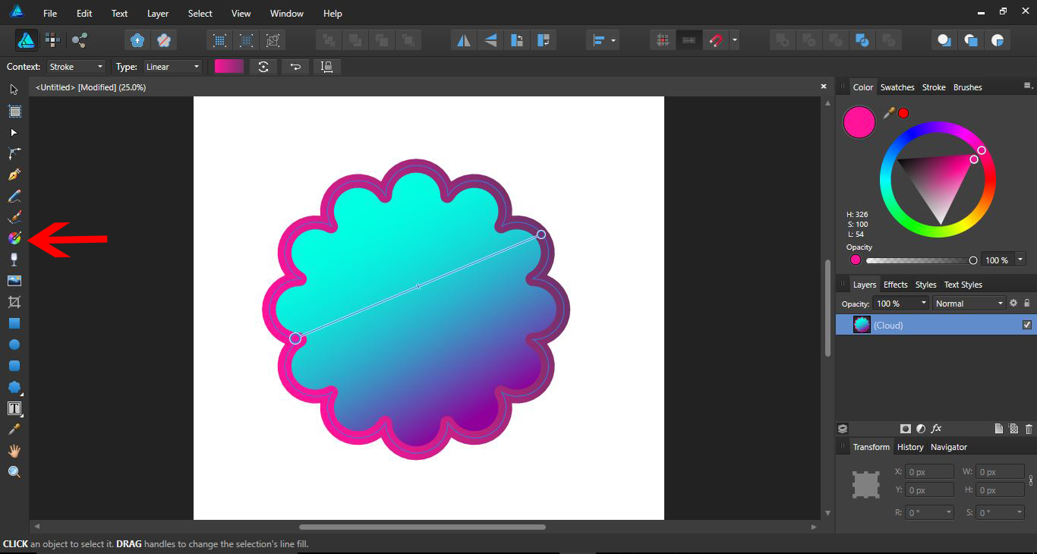The image size is (1037, 554).
Task: Uncheck the Cloud layer visibility checkbox
Action: [x=1027, y=325]
